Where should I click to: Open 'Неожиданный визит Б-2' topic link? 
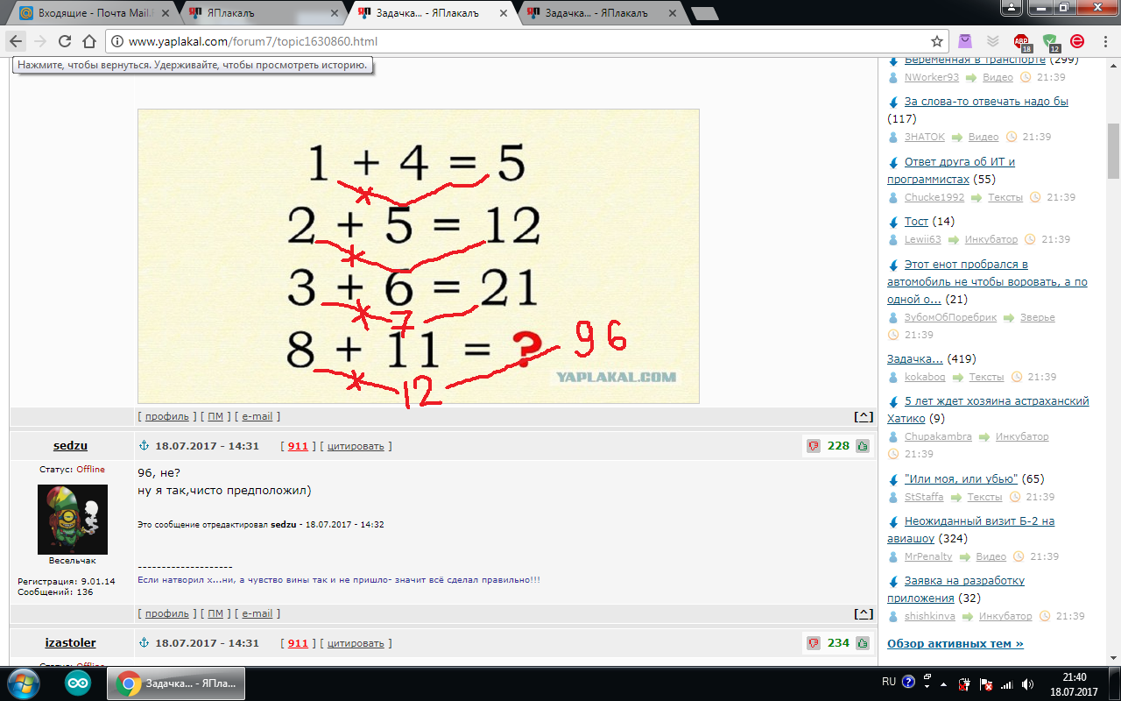click(x=970, y=529)
